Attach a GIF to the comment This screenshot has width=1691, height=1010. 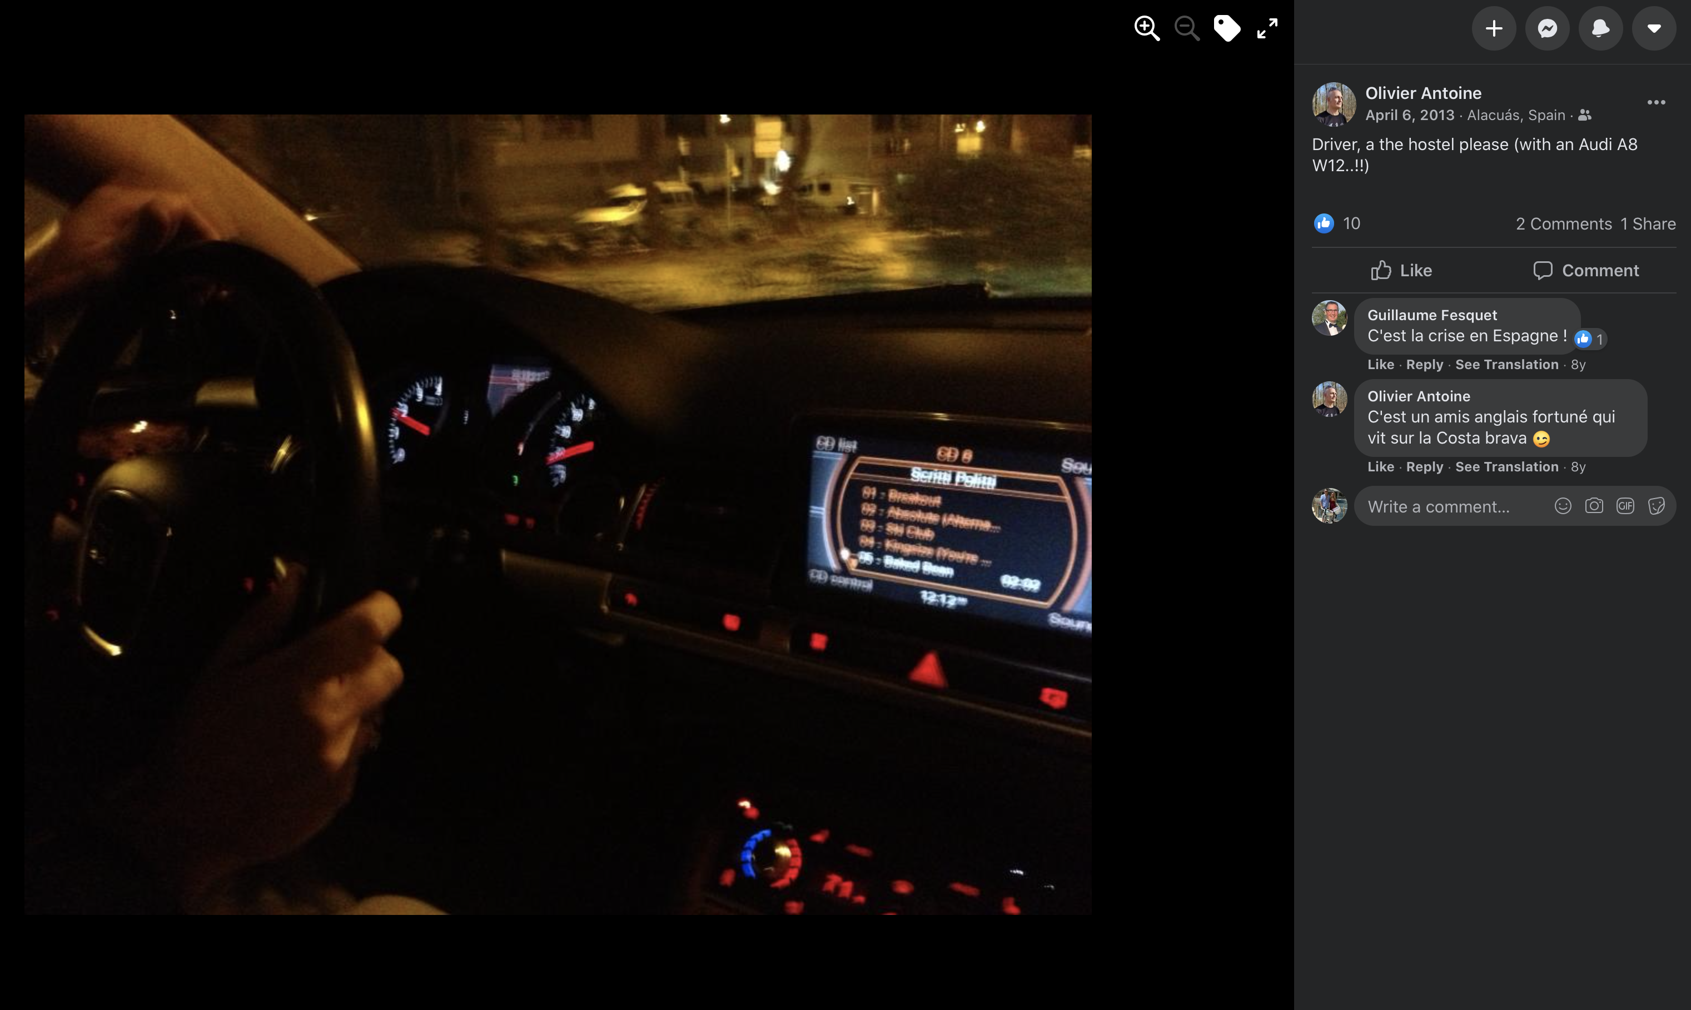1625,506
